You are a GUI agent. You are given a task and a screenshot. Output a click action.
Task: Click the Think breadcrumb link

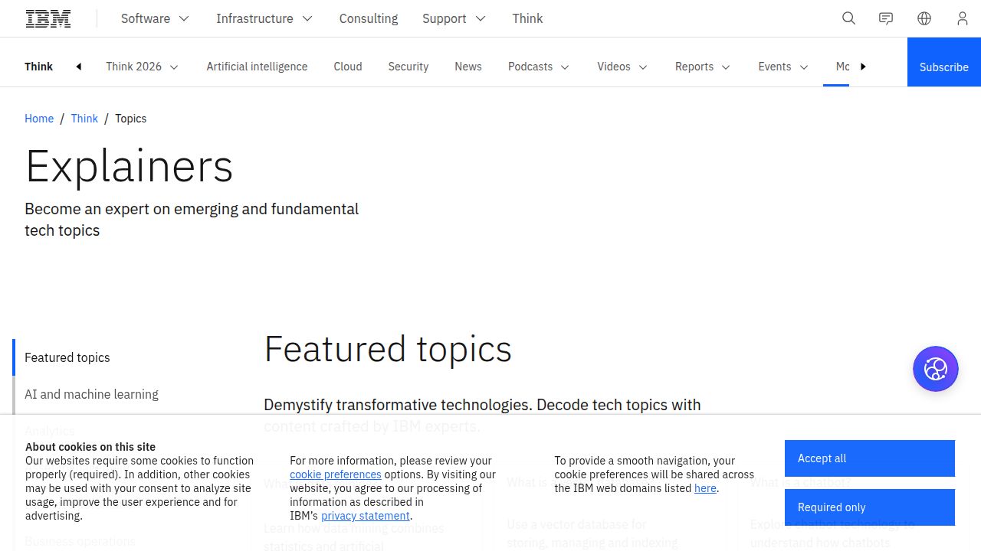point(84,119)
